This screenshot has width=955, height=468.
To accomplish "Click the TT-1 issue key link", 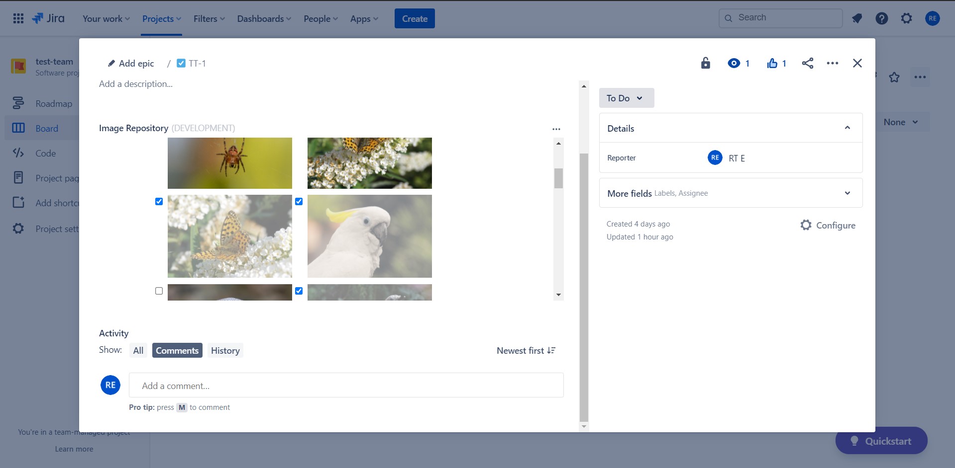I will pos(197,63).
